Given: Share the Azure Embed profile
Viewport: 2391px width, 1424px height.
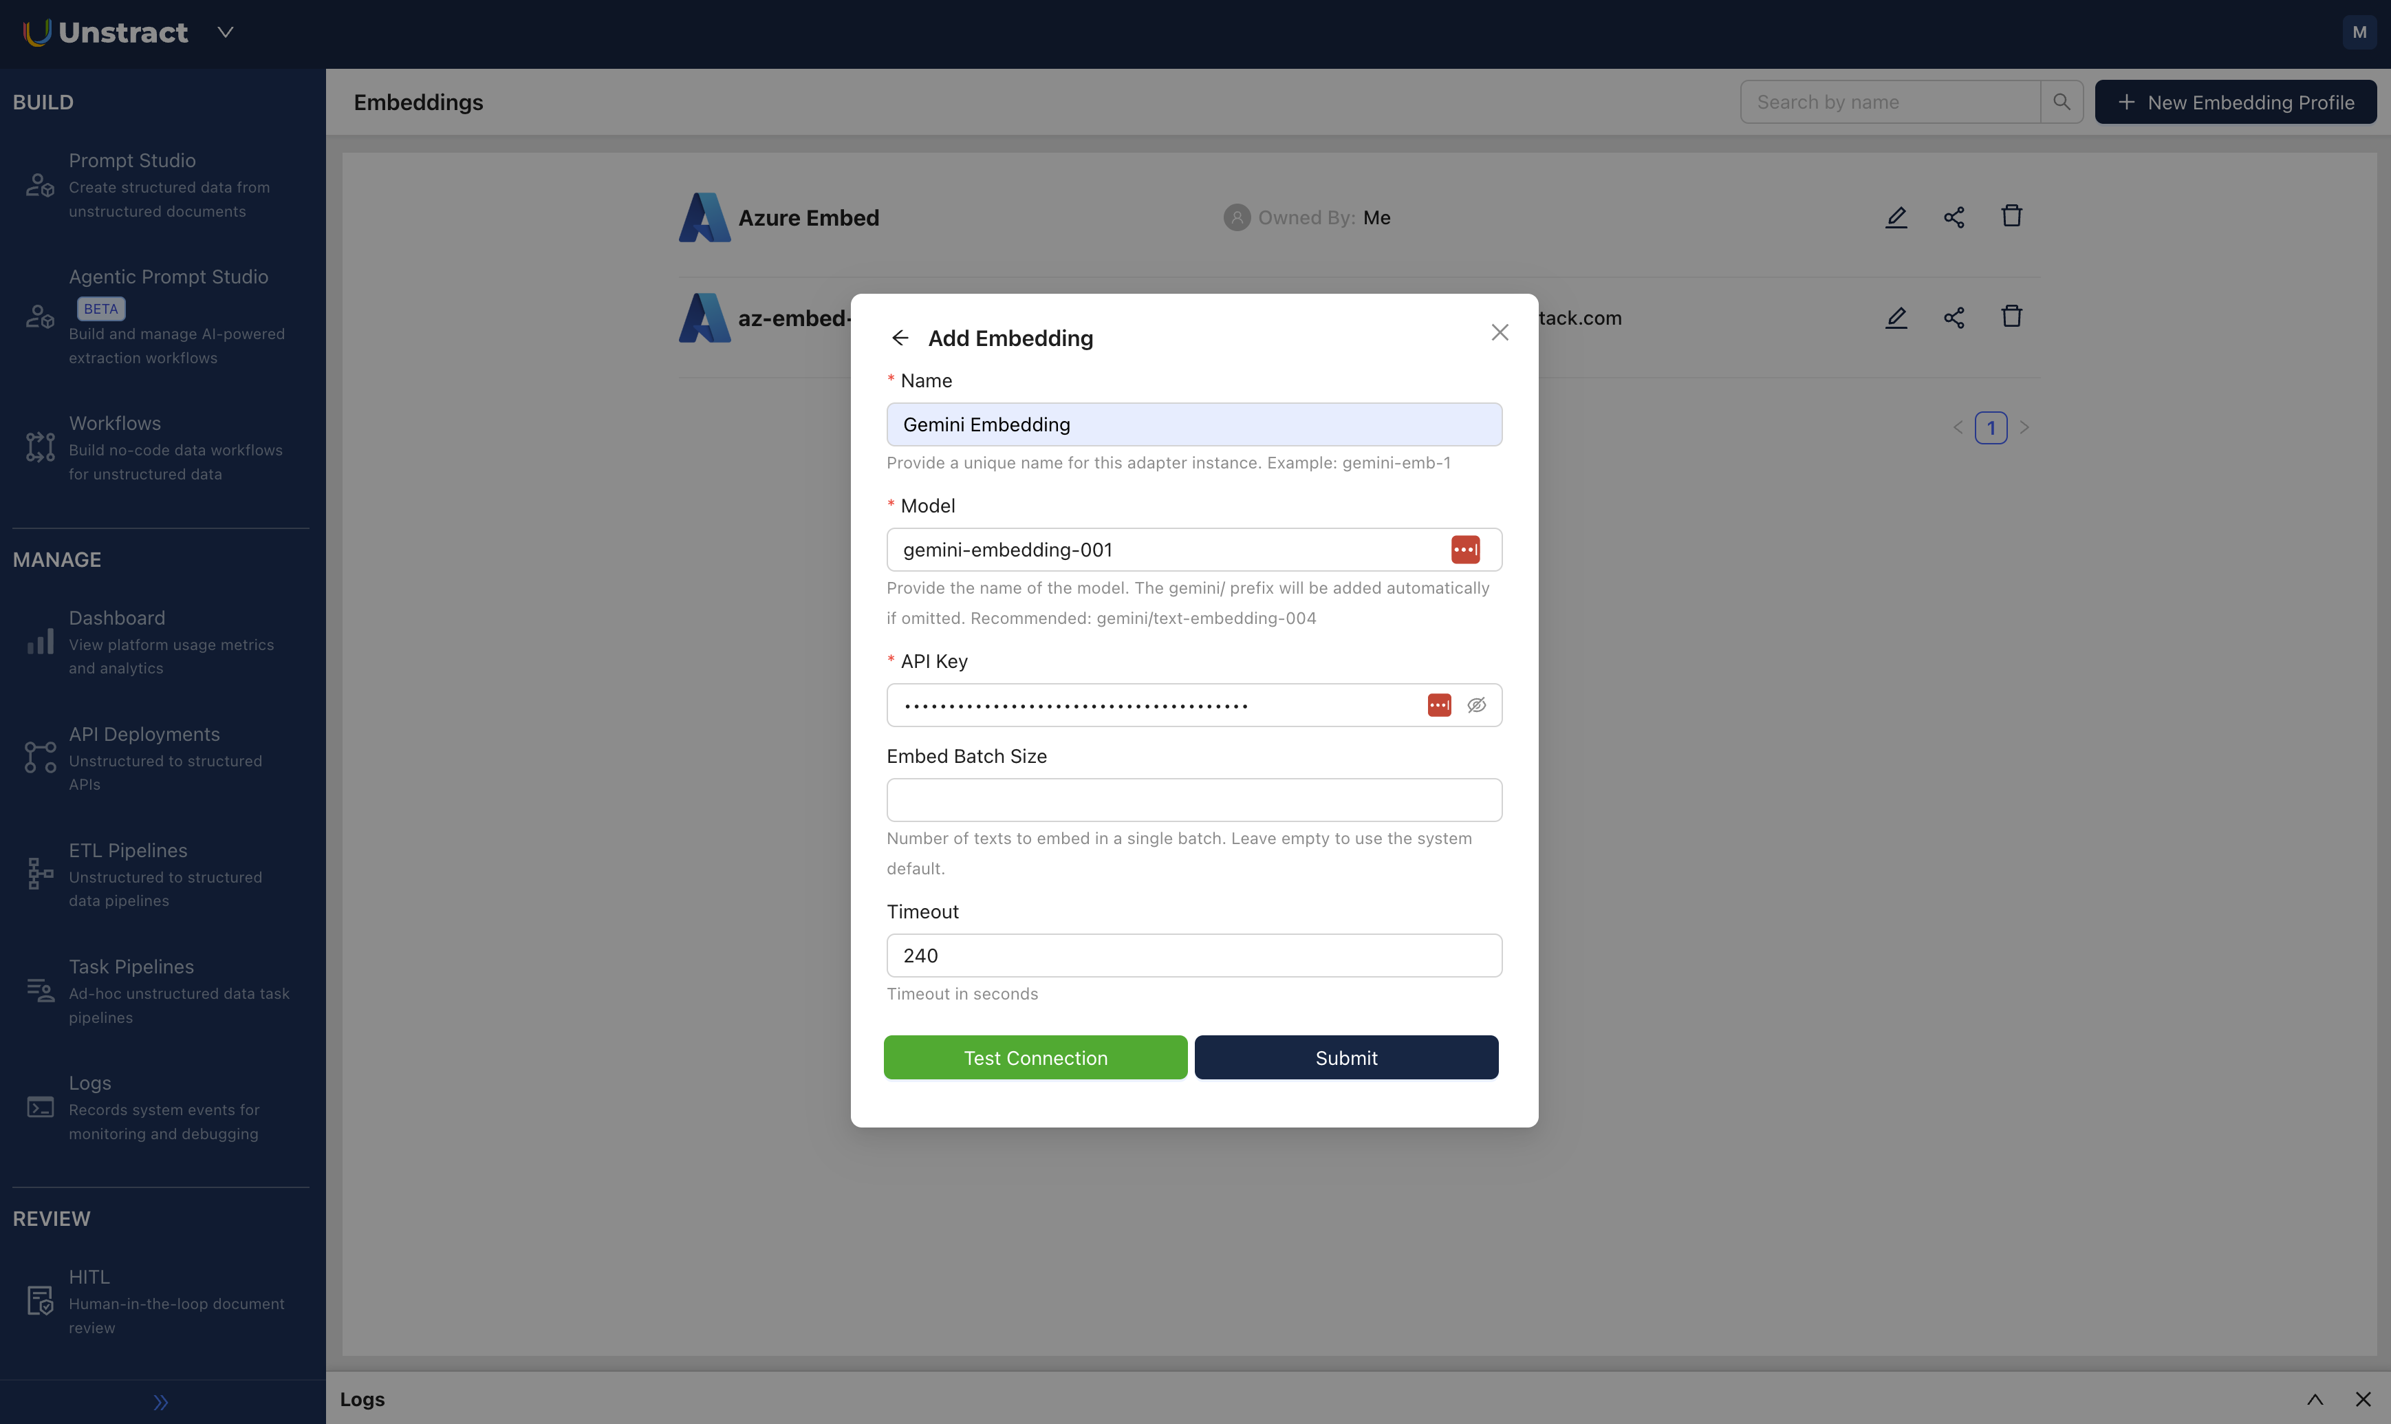Looking at the screenshot, I should coord(1954,217).
